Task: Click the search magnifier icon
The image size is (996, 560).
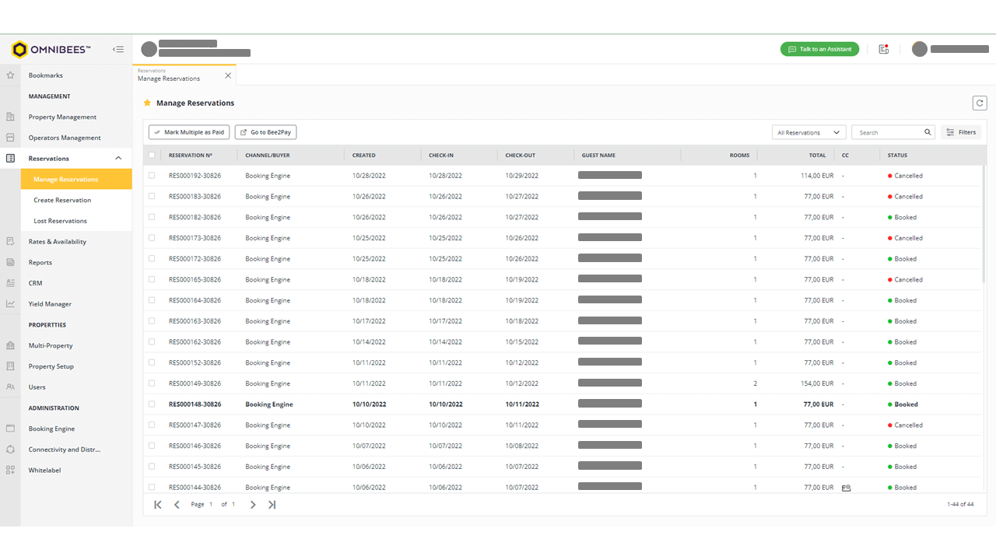Action: pyautogui.click(x=928, y=132)
